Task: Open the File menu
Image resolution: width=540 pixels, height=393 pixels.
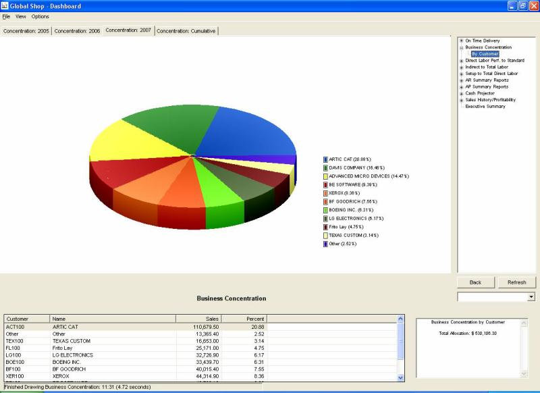Action: pos(6,16)
